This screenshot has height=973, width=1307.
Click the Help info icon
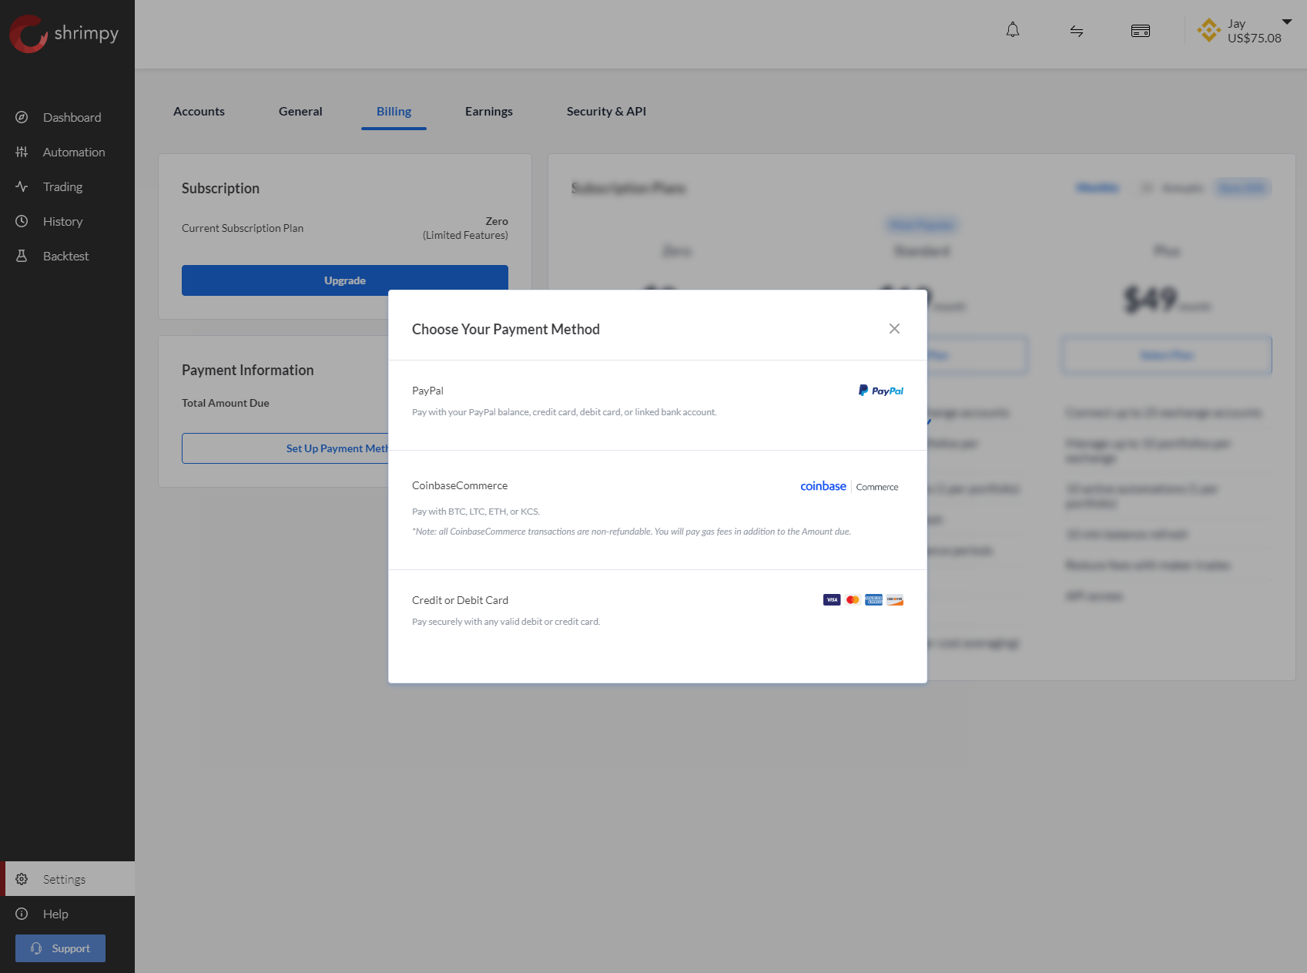pos(22,914)
